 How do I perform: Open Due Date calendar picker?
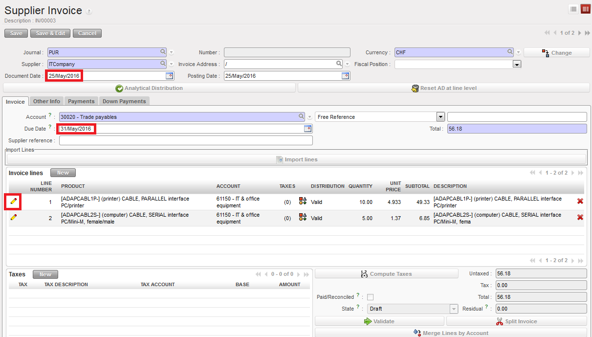307,129
